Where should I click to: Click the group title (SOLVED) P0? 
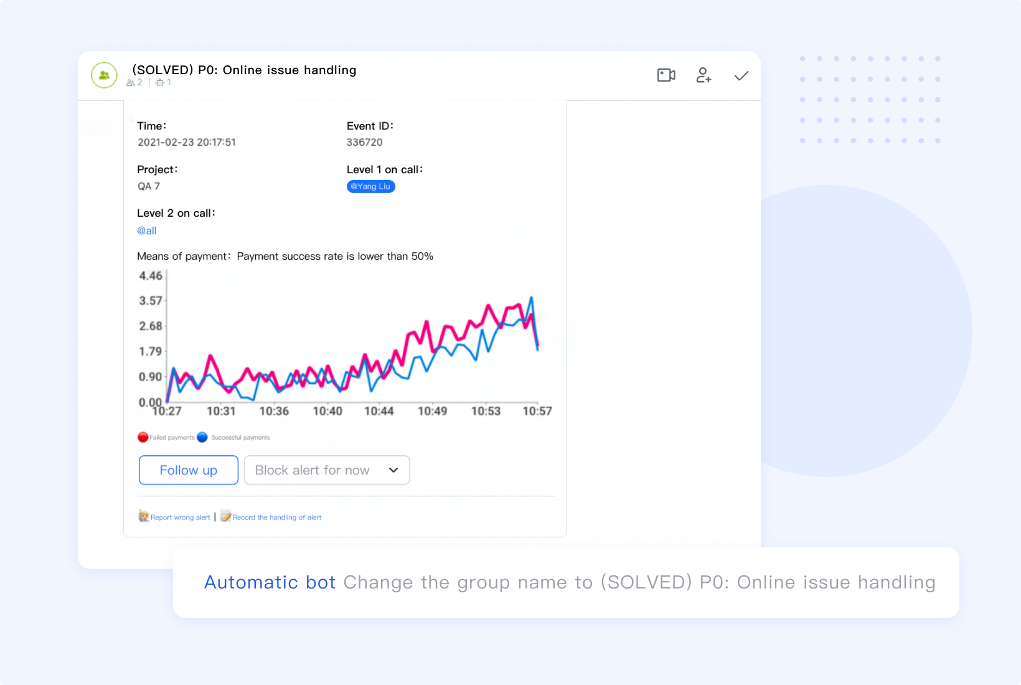pyautogui.click(x=244, y=70)
